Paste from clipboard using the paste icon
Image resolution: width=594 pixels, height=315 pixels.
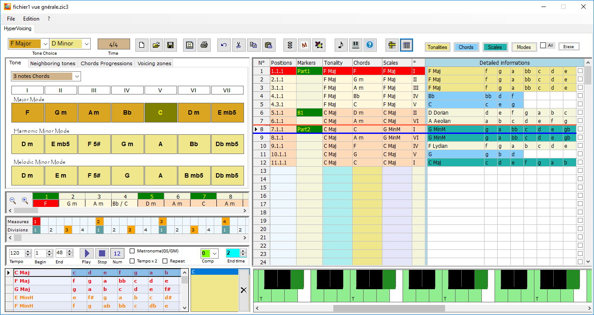[x=269, y=45]
